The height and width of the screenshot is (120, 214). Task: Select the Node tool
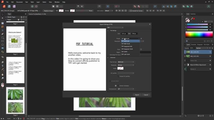pyautogui.click(x=2, y=18)
